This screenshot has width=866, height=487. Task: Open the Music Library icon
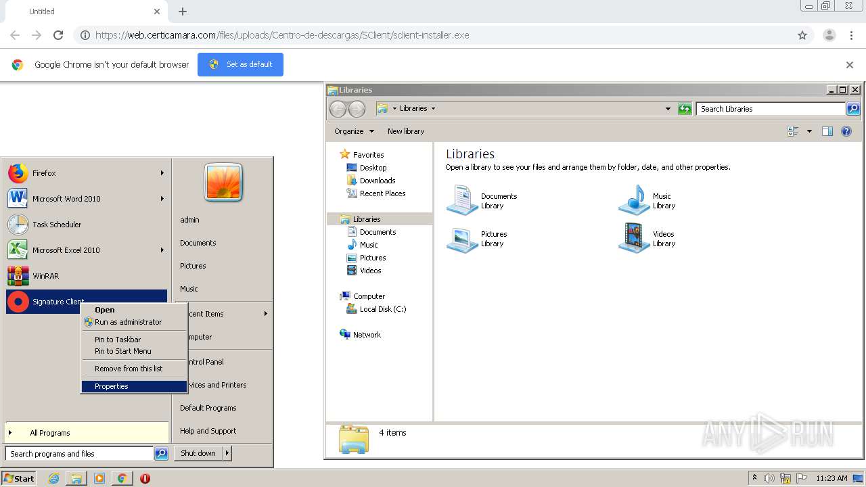634,200
